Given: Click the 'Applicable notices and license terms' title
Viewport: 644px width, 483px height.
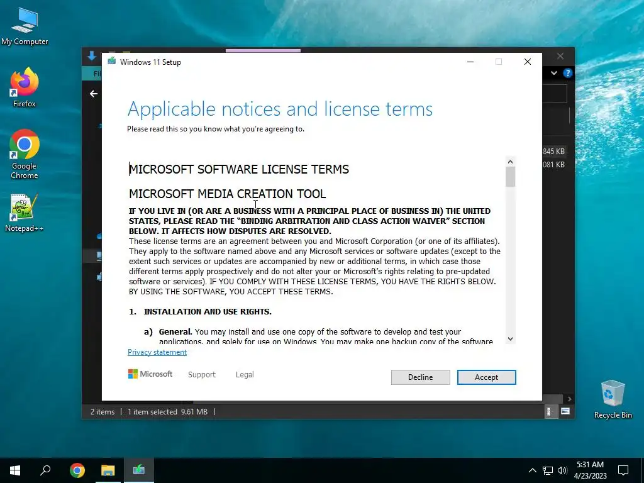Looking at the screenshot, I should click(280, 109).
